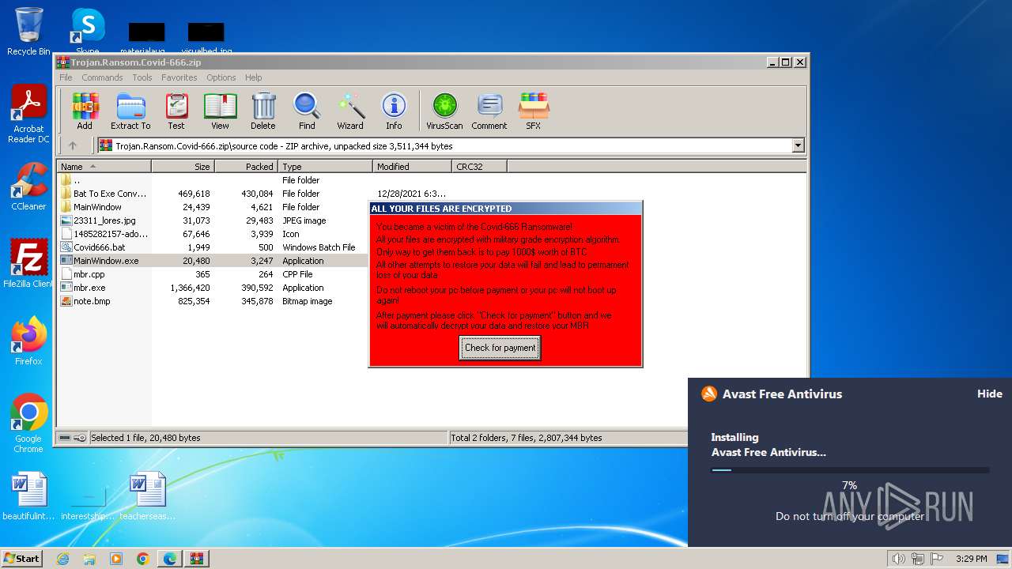Screen dimensions: 1012x569
Task: Open the Skype desktop shortcut
Action: click(x=87, y=32)
